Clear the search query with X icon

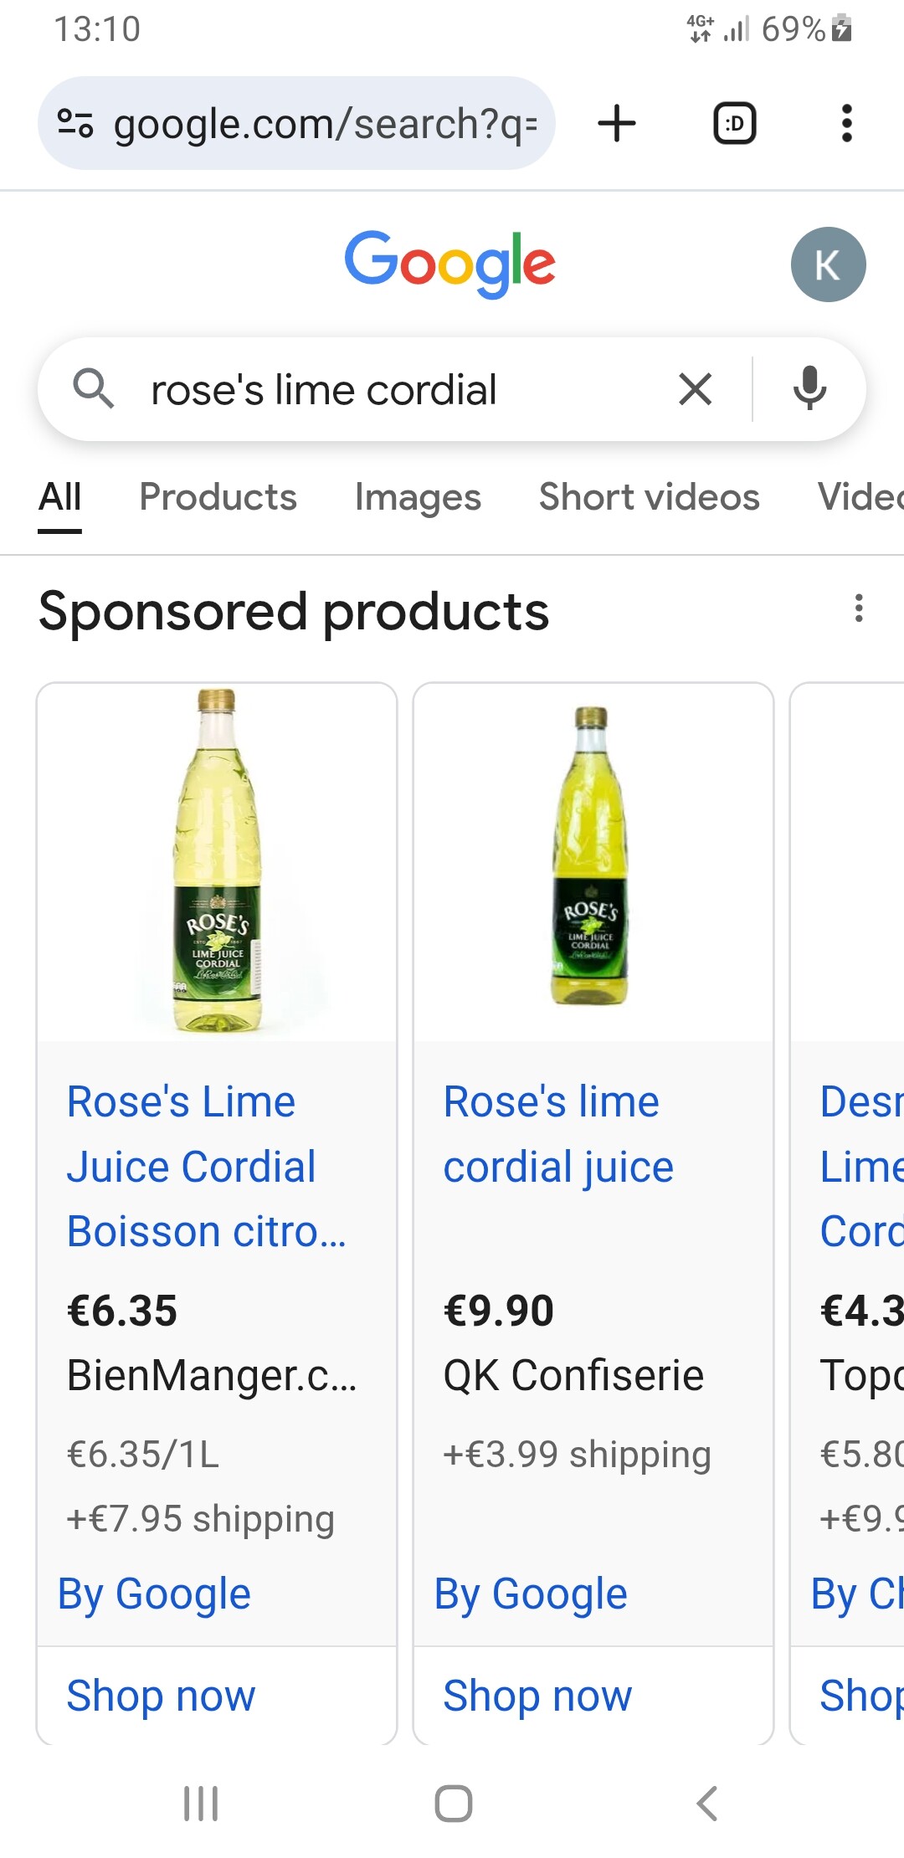[x=696, y=389]
